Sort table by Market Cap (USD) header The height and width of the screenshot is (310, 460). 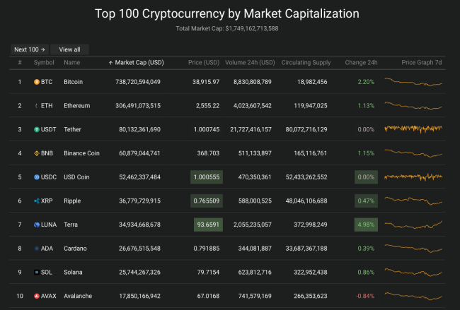pos(139,63)
